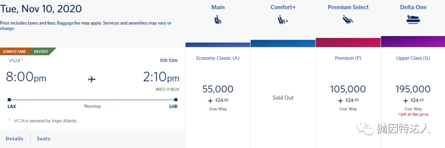Screen dimensions: 445x148
Task: Open the Comfort+ column header
Action: pyautogui.click(x=283, y=7)
